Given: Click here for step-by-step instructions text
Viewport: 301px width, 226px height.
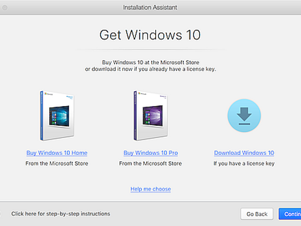Looking at the screenshot, I should point(61,214).
